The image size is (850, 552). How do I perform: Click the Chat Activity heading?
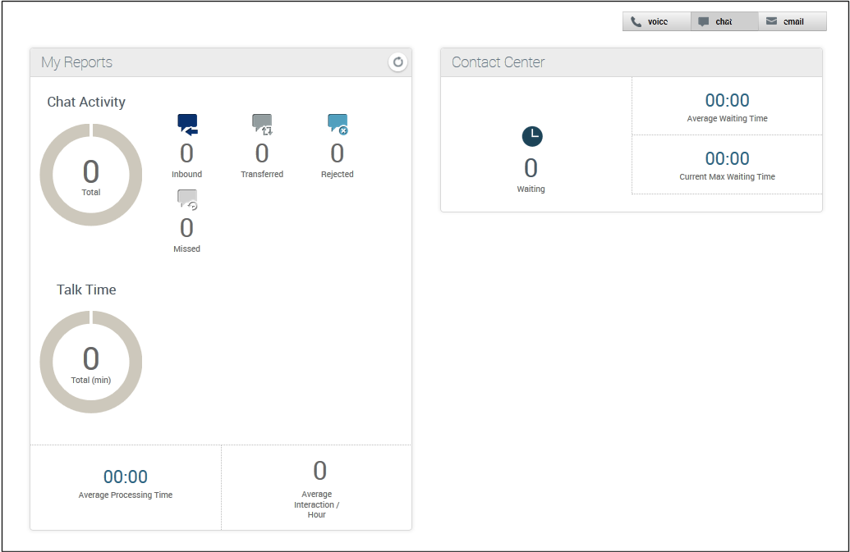click(x=86, y=102)
